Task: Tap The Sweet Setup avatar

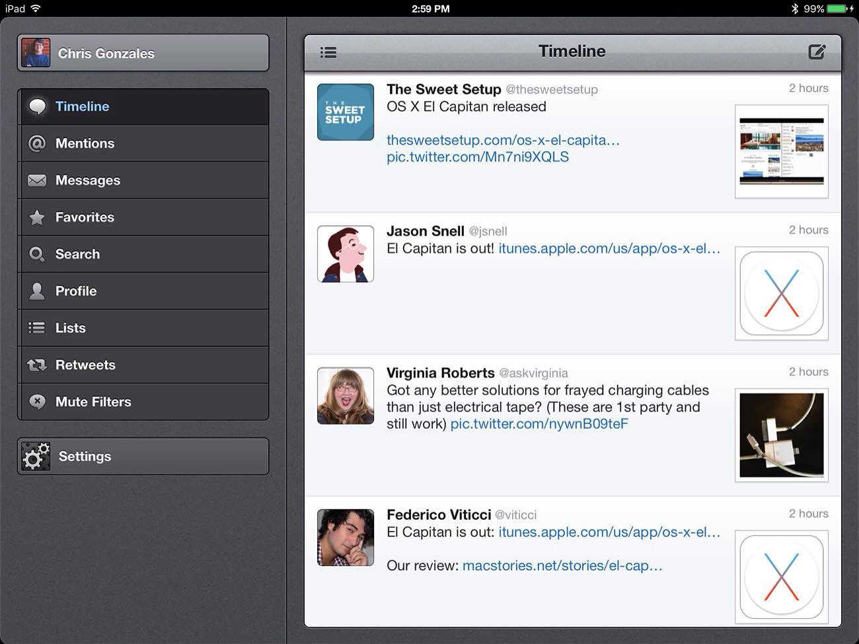Action: tap(346, 112)
